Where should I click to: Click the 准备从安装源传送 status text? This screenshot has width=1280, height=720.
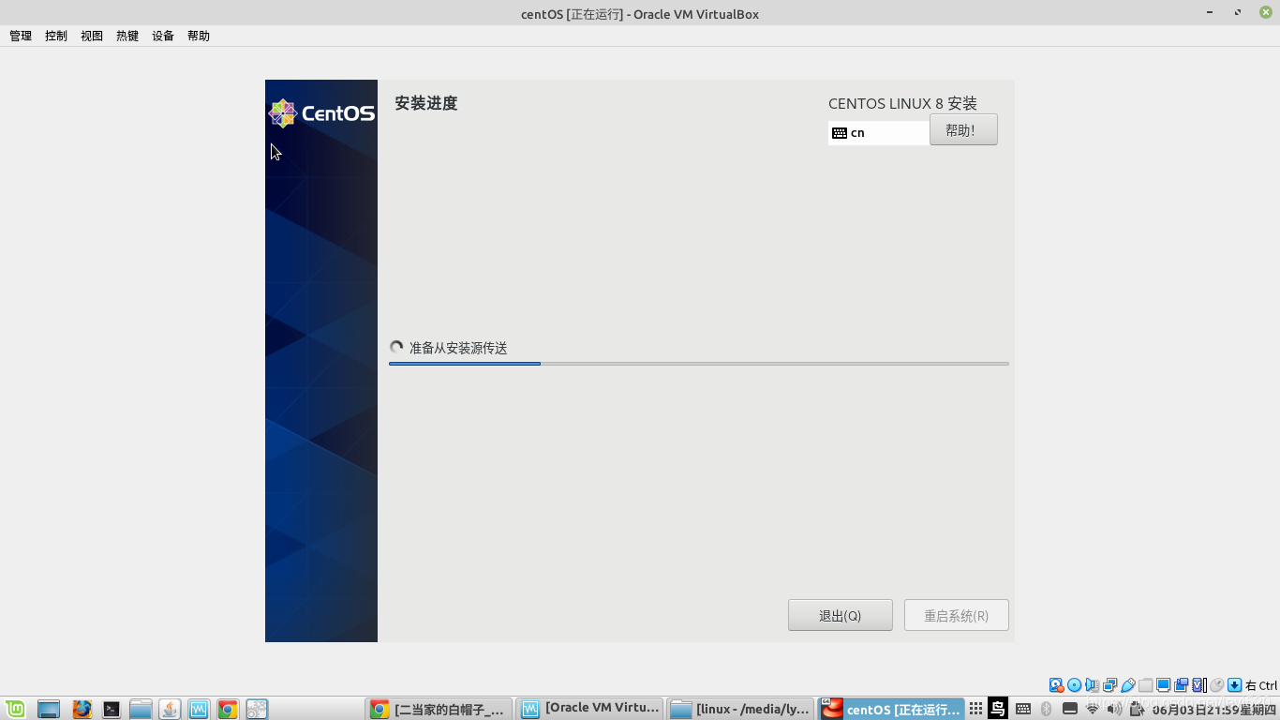(x=458, y=348)
